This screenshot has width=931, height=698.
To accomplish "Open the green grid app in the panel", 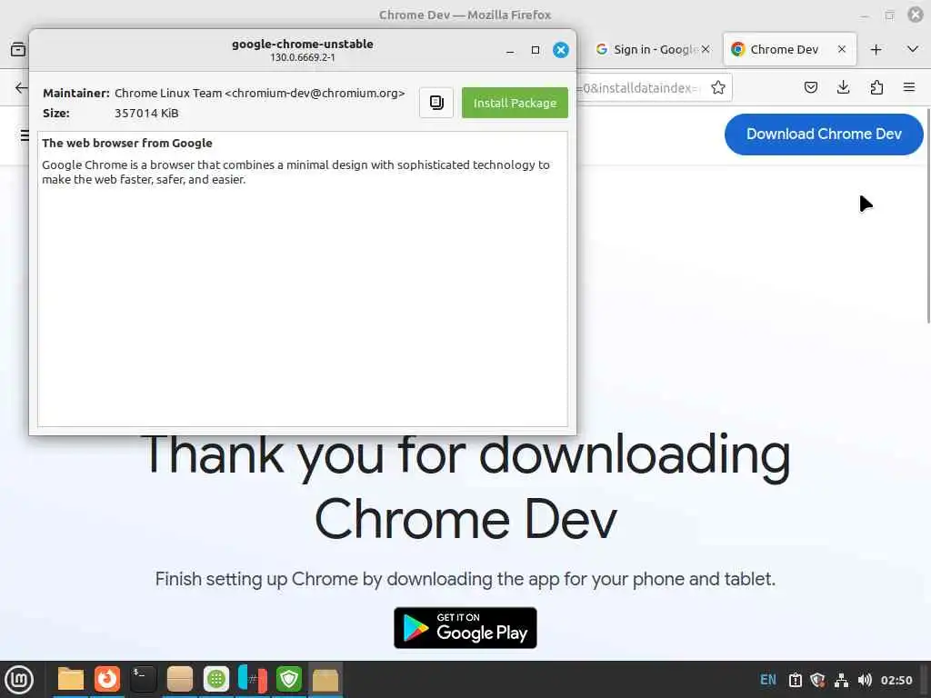I will 216,679.
